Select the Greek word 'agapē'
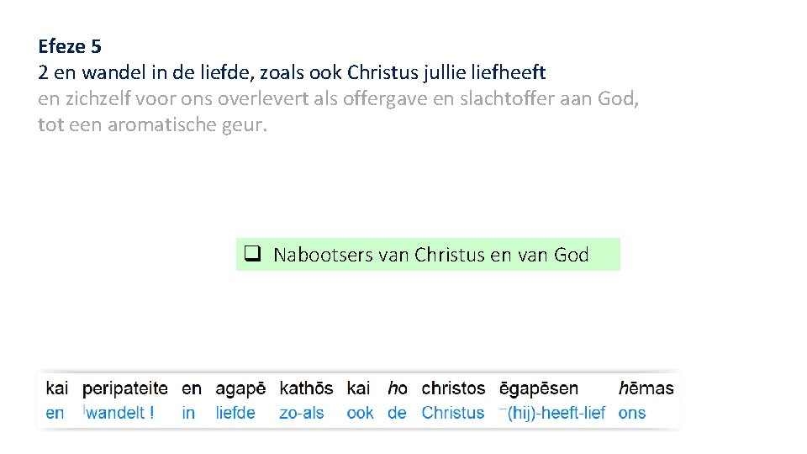Viewport: 807px width, 454px height. coord(240,388)
